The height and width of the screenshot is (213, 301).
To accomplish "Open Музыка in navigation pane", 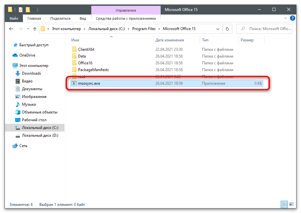I will coord(29,104).
